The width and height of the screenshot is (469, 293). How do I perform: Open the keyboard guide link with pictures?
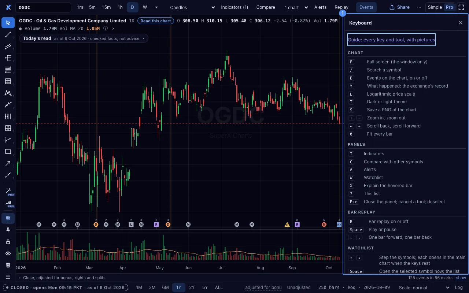coord(391,40)
